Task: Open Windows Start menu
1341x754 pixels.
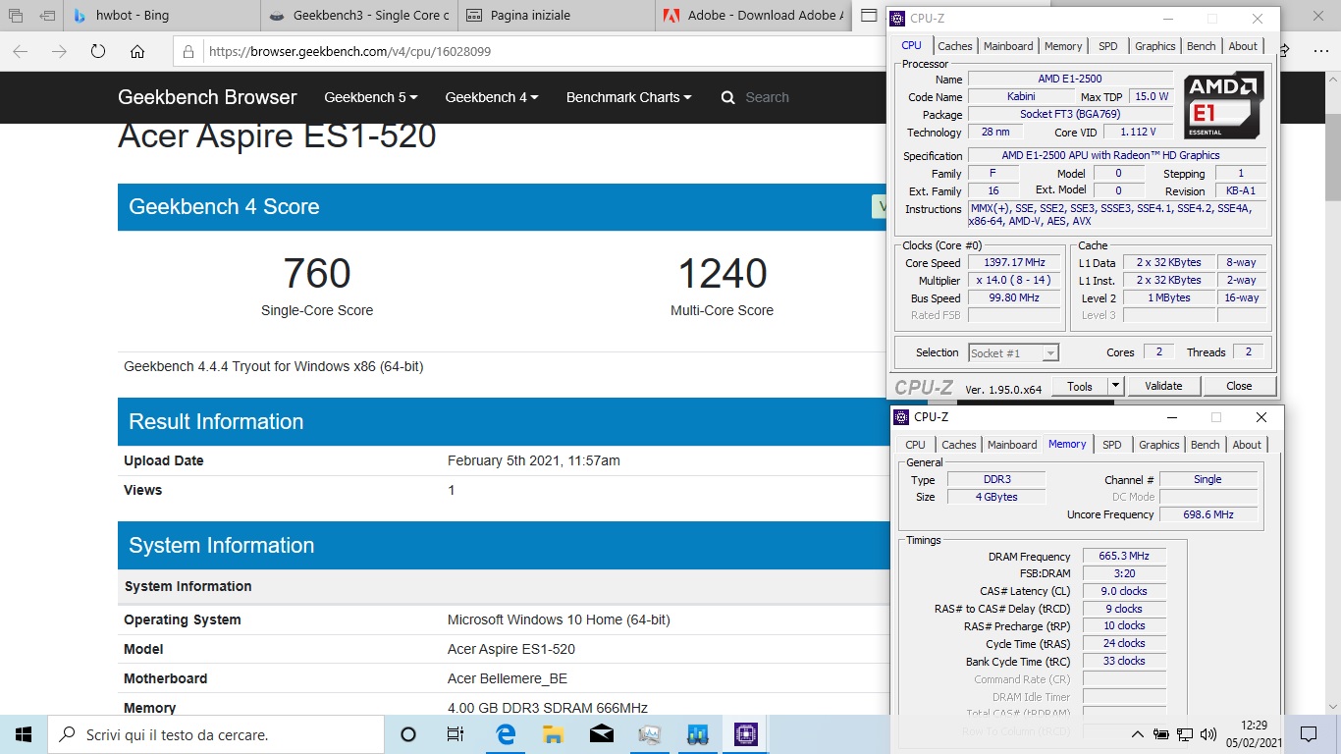Action: pos(24,734)
